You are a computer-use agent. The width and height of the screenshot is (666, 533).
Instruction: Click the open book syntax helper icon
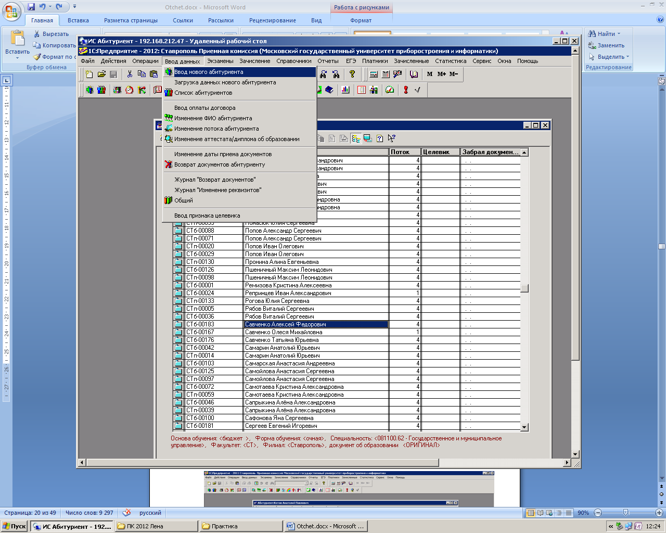click(x=414, y=74)
